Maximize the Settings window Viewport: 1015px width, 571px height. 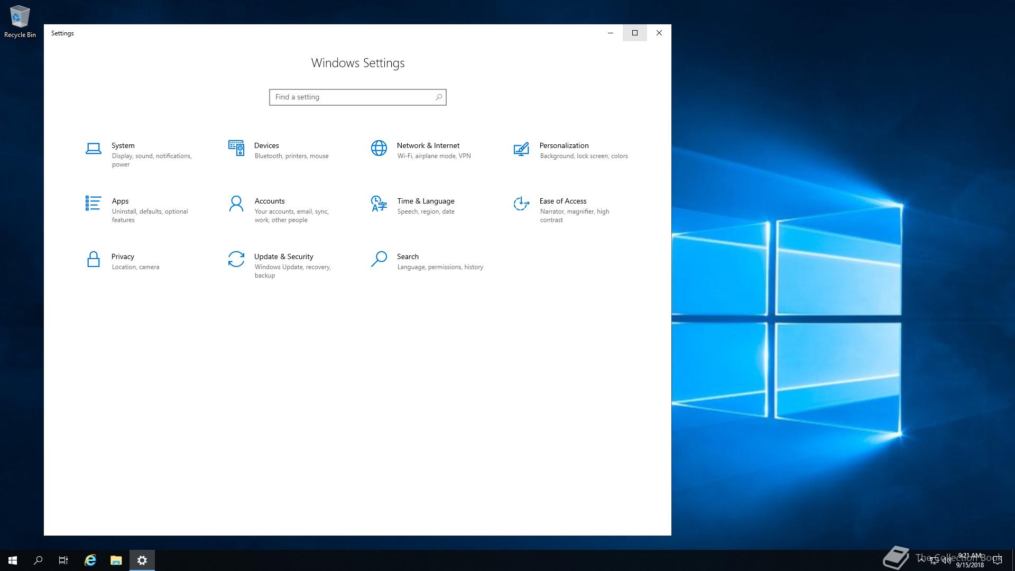(635, 33)
